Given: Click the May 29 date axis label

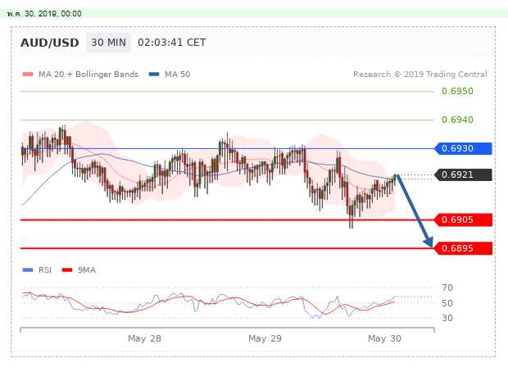Looking at the screenshot, I should [x=265, y=338].
